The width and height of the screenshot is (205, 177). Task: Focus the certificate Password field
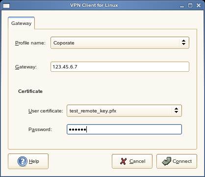[x=124, y=130]
